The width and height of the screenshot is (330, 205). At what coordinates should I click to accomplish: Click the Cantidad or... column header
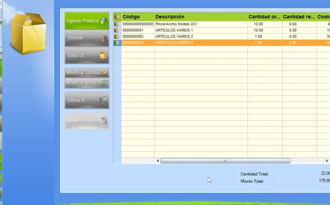(x=265, y=17)
